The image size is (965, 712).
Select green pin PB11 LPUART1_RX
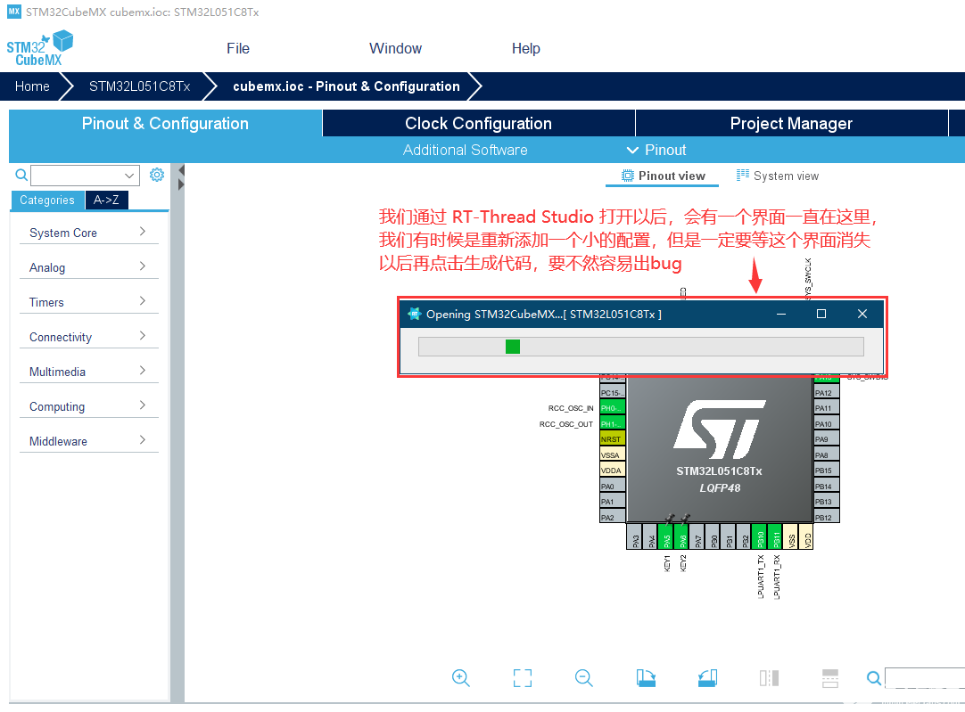tap(775, 538)
